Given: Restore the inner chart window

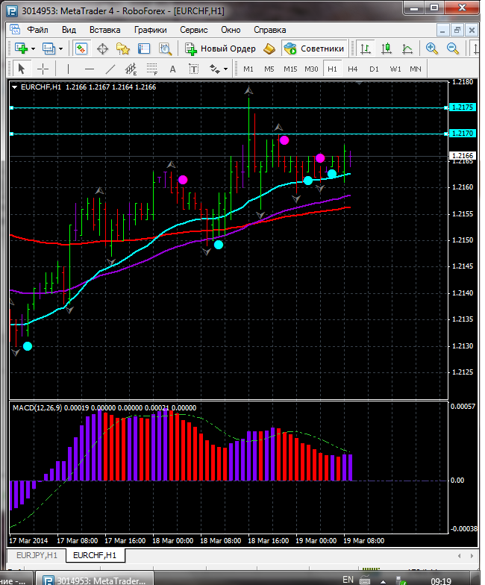Looking at the screenshot, I should point(457,30).
